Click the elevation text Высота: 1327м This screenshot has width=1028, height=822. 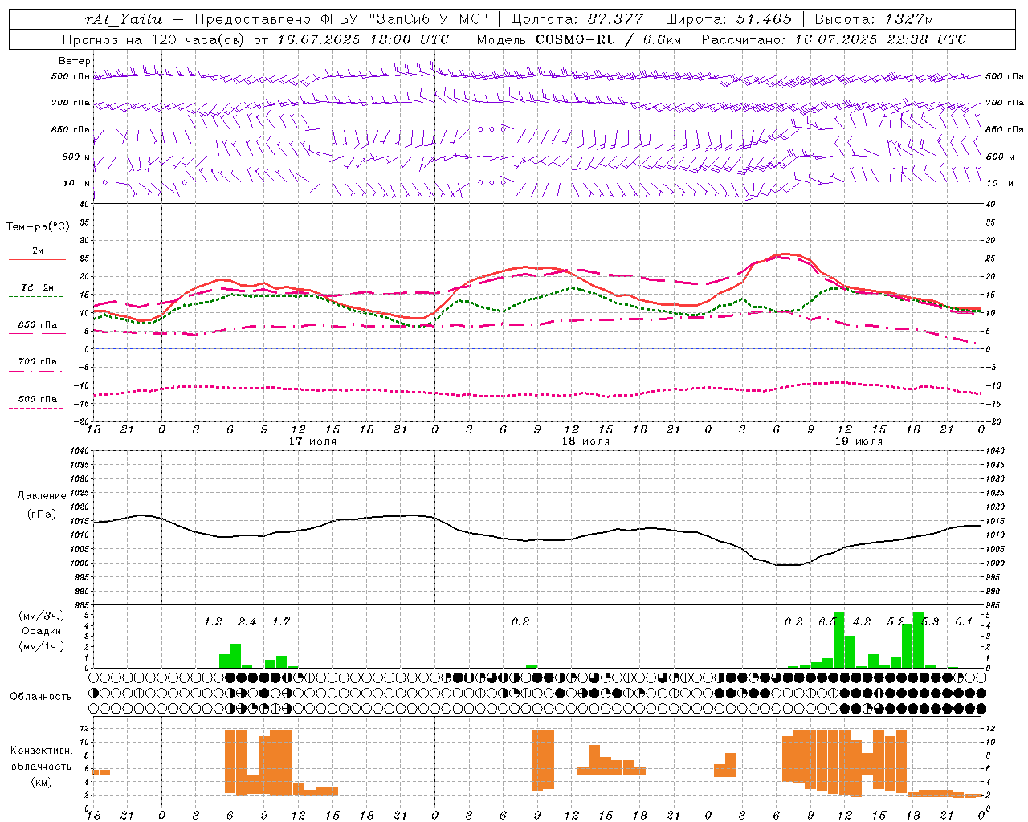[x=875, y=19]
